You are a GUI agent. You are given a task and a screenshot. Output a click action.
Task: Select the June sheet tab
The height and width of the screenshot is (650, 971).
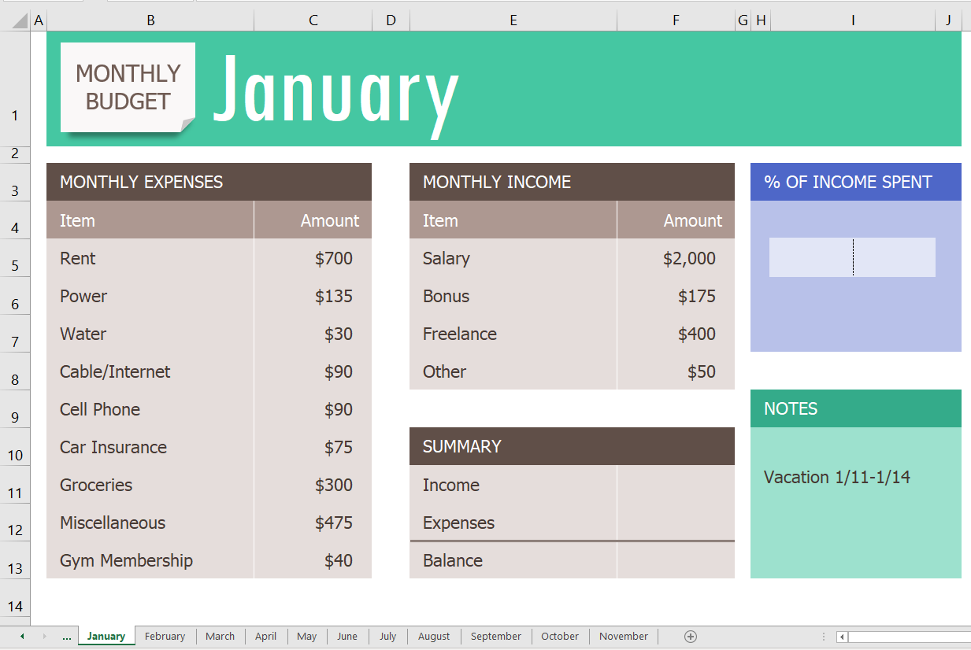pos(347,637)
